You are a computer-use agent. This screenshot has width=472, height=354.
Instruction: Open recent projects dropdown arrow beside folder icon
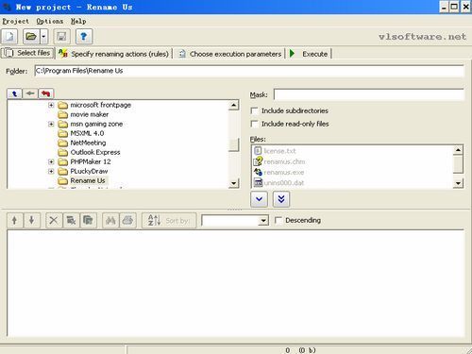pyautogui.click(x=43, y=37)
